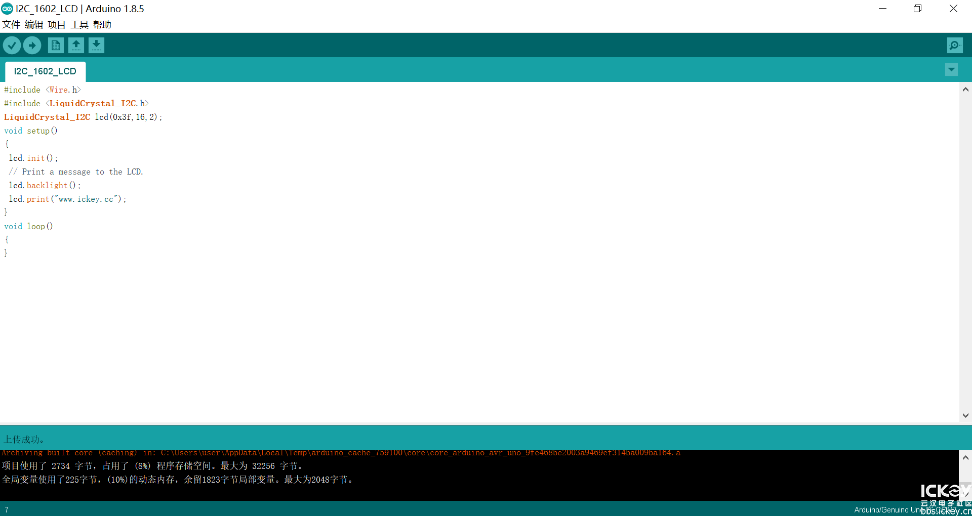Open the 帮助 menu
Viewport: 972px width, 516px height.
[x=102, y=24]
